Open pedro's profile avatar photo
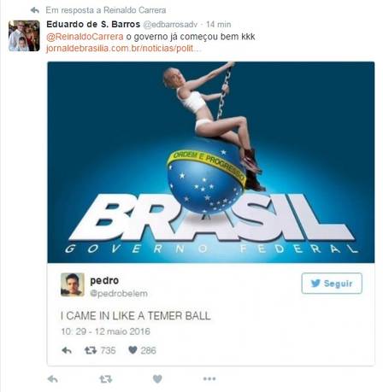 coord(73,284)
